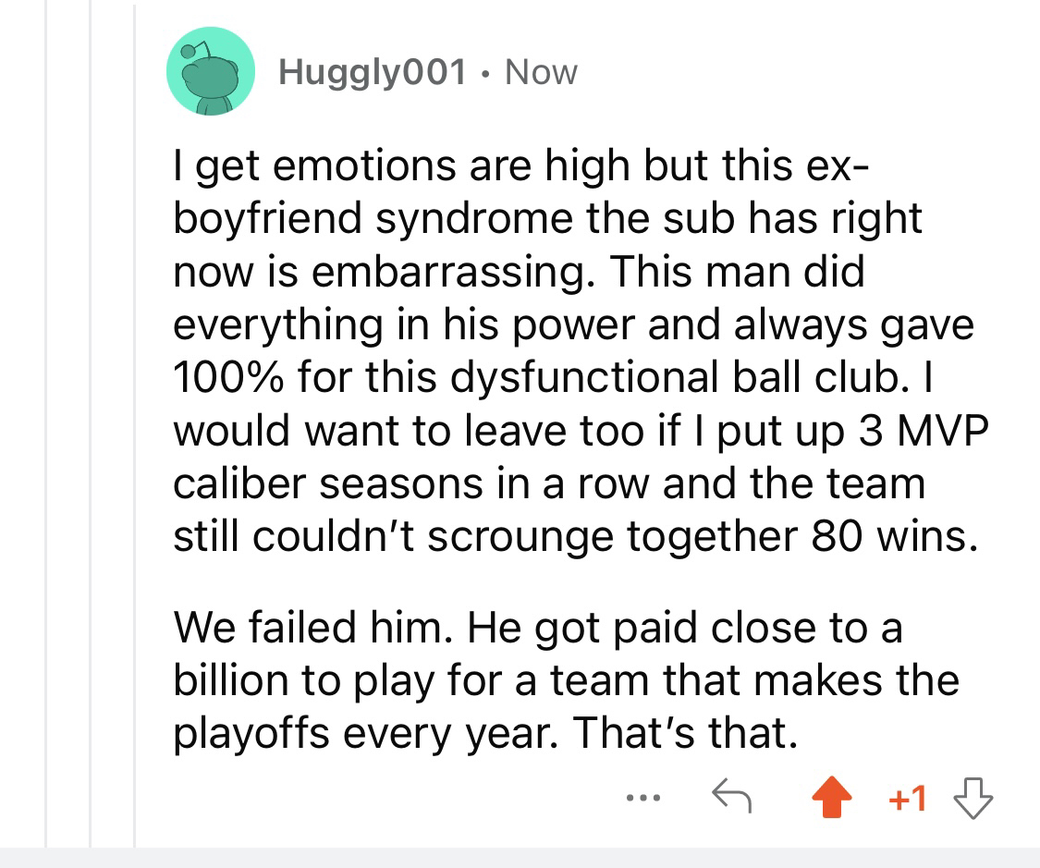Tap the paragraph starting "I get emotions"
This screenshot has height=868, width=1040.
[x=581, y=350]
